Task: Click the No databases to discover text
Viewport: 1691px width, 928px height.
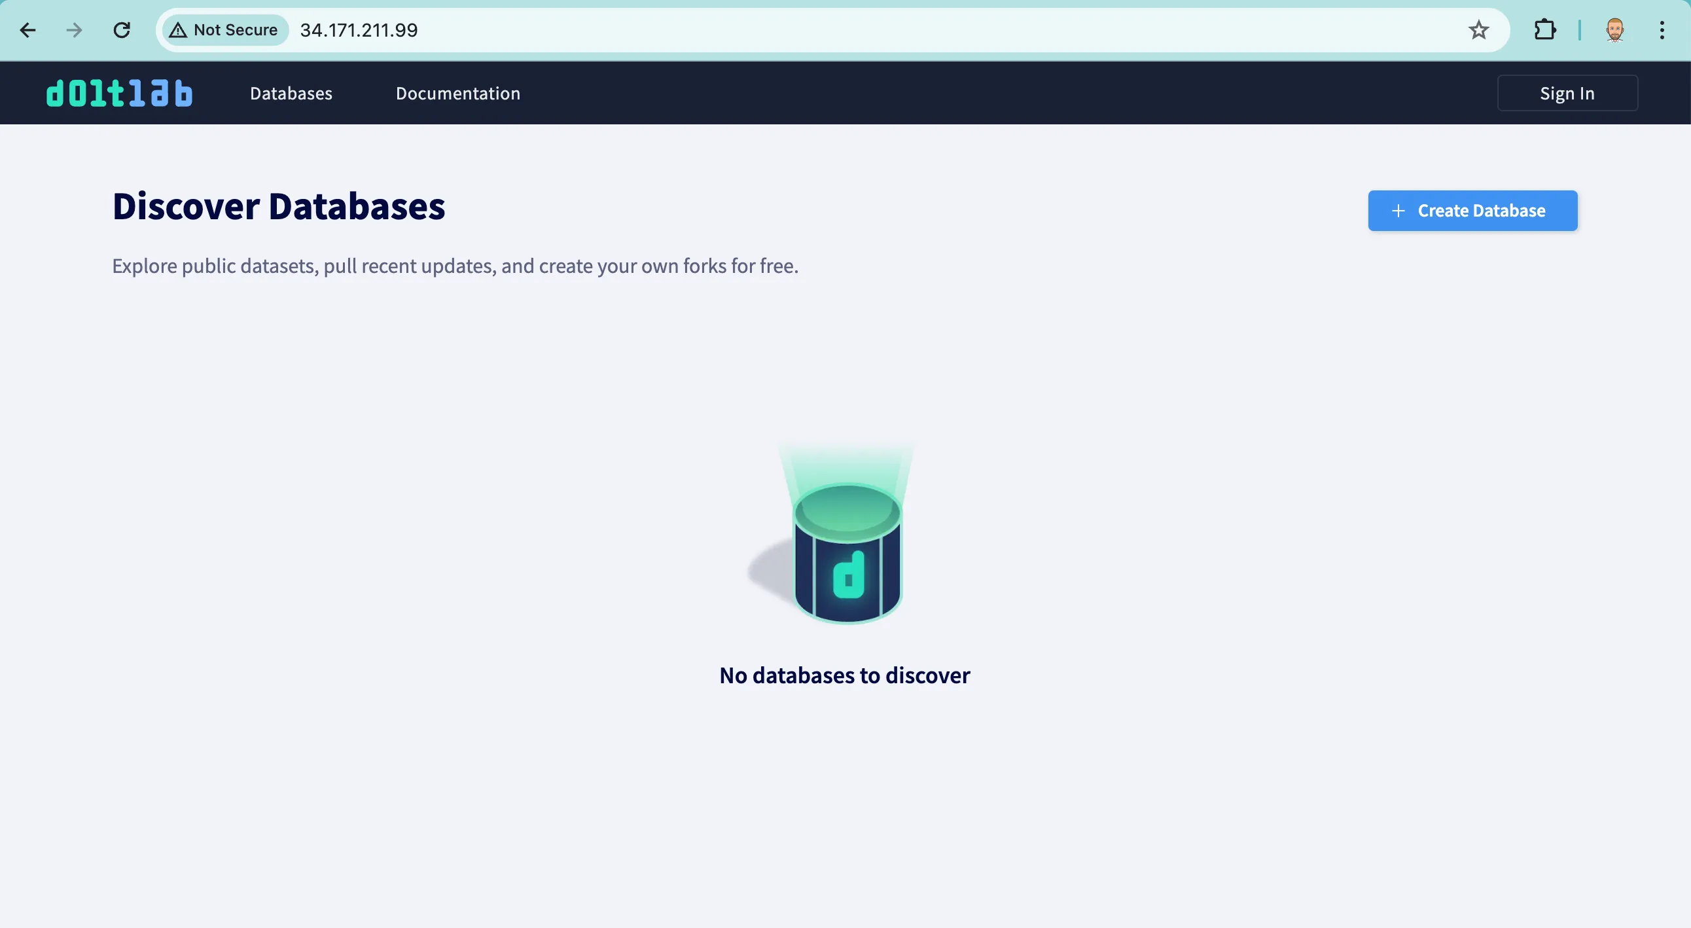Action: tap(844, 675)
